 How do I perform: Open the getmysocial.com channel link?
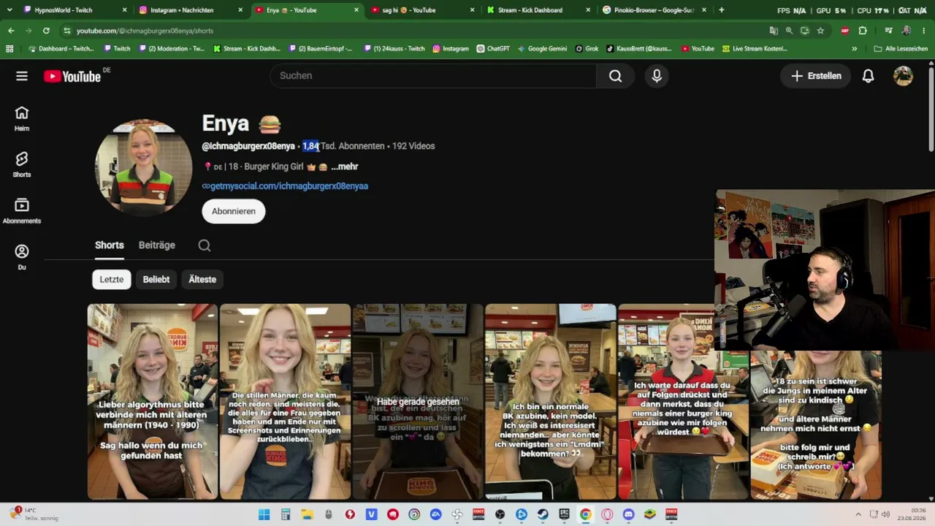(285, 186)
